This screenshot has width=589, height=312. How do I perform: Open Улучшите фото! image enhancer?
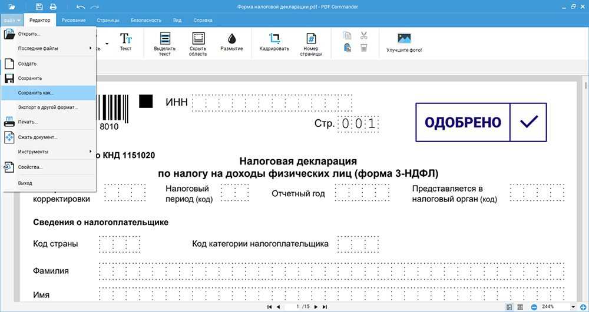[x=404, y=42]
